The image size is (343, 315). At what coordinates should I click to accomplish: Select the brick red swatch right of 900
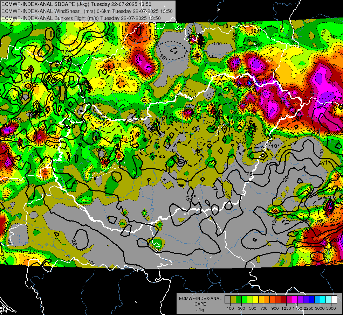click(x=278, y=300)
